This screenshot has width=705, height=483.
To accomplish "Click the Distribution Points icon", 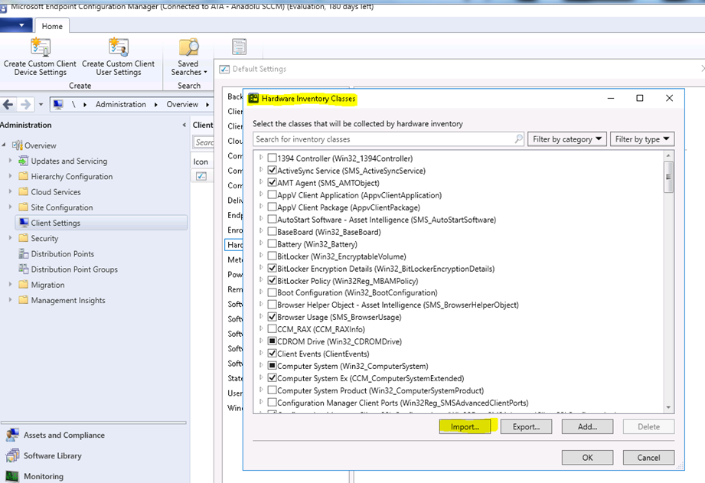I will 24,253.
